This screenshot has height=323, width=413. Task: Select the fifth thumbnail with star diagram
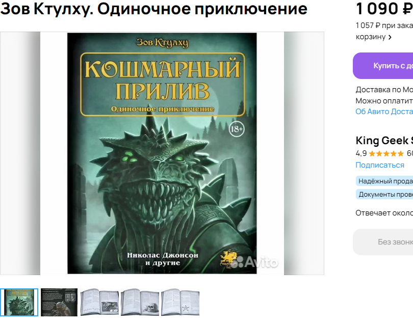[x=180, y=302]
